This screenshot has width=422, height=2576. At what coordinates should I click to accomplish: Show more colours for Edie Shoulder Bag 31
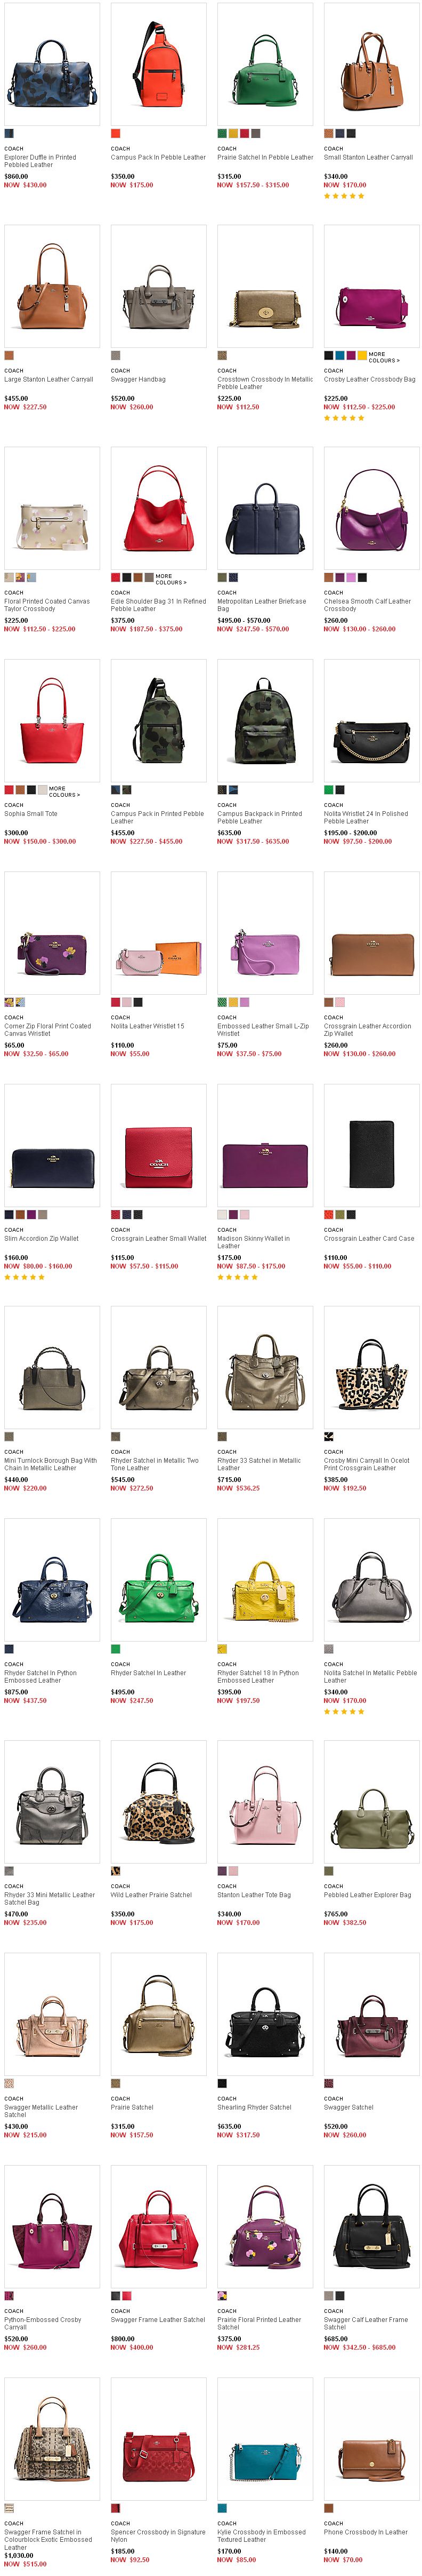(x=171, y=579)
